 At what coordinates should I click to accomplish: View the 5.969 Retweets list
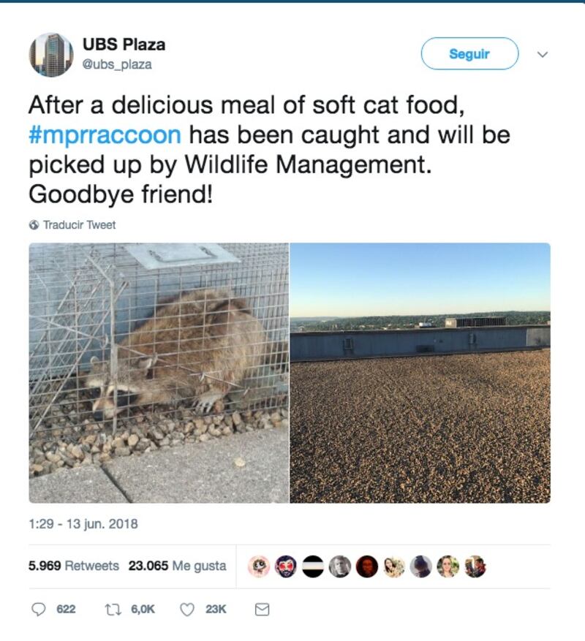[x=74, y=566]
